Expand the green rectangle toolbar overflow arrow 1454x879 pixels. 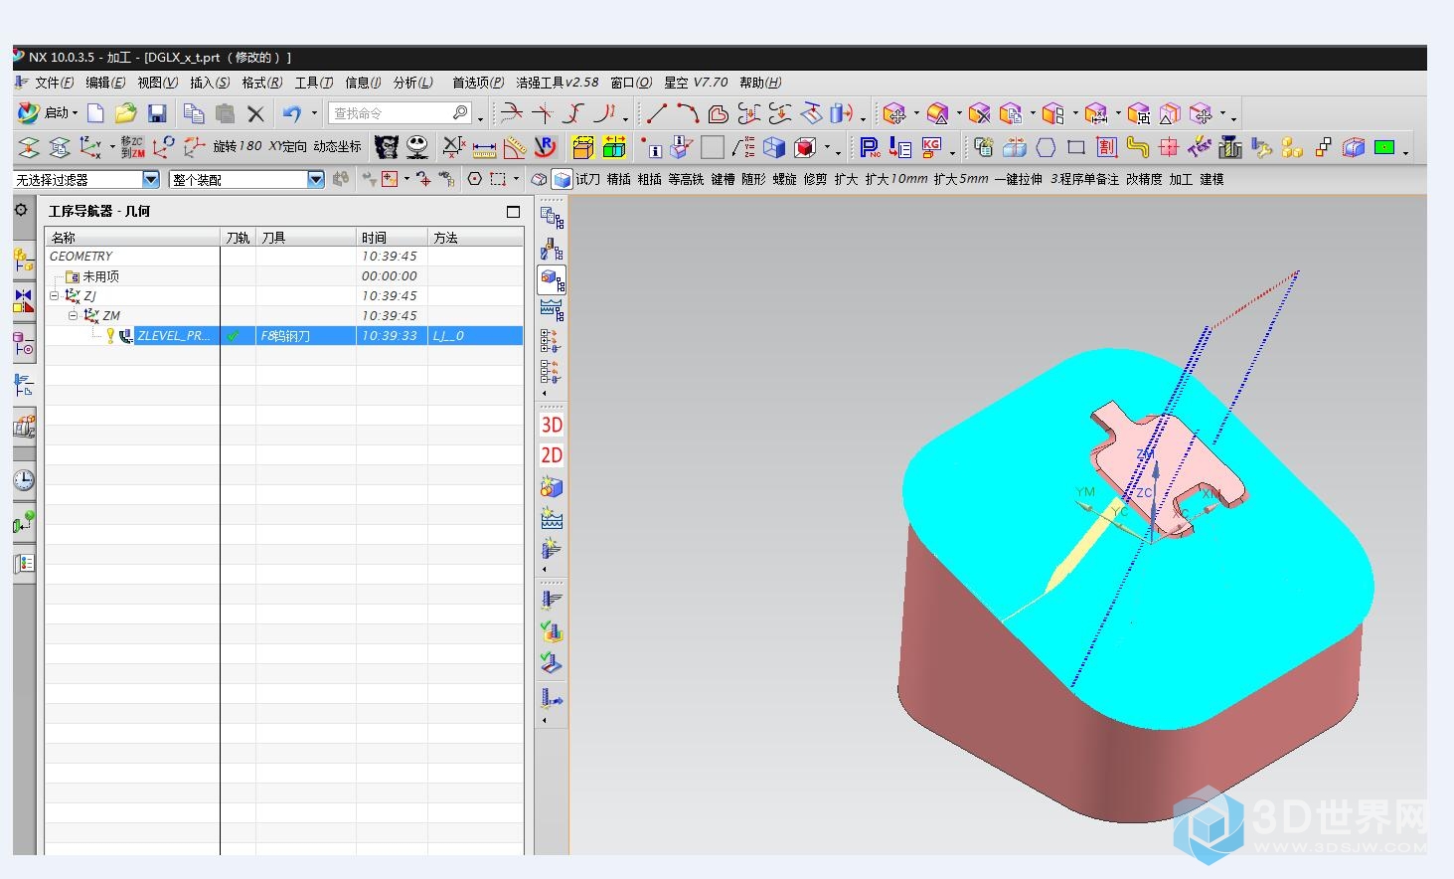click(1405, 151)
